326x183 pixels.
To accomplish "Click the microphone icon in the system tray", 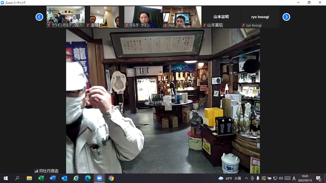I will [x=258, y=178].
